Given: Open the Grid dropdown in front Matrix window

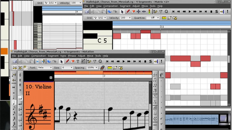Looking at the screenshot, I should 100,18.
